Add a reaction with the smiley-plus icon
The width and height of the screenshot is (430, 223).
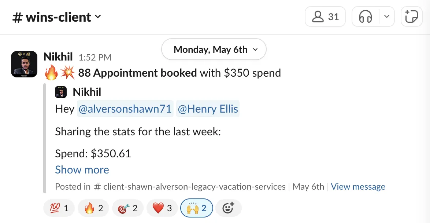228,208
